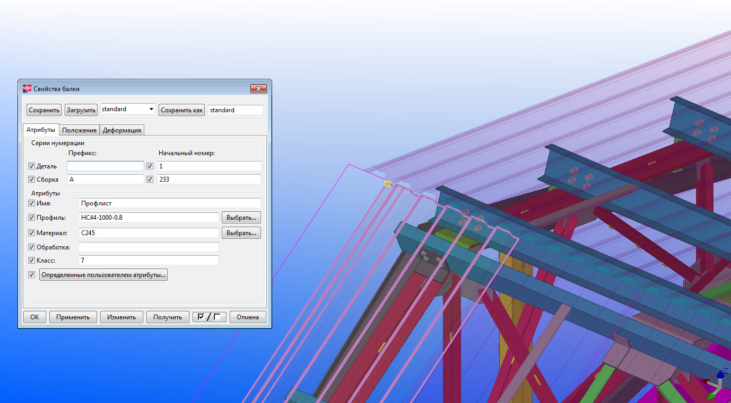
Task: Toggle the Класс checkbox
Action: pos(31,261)
